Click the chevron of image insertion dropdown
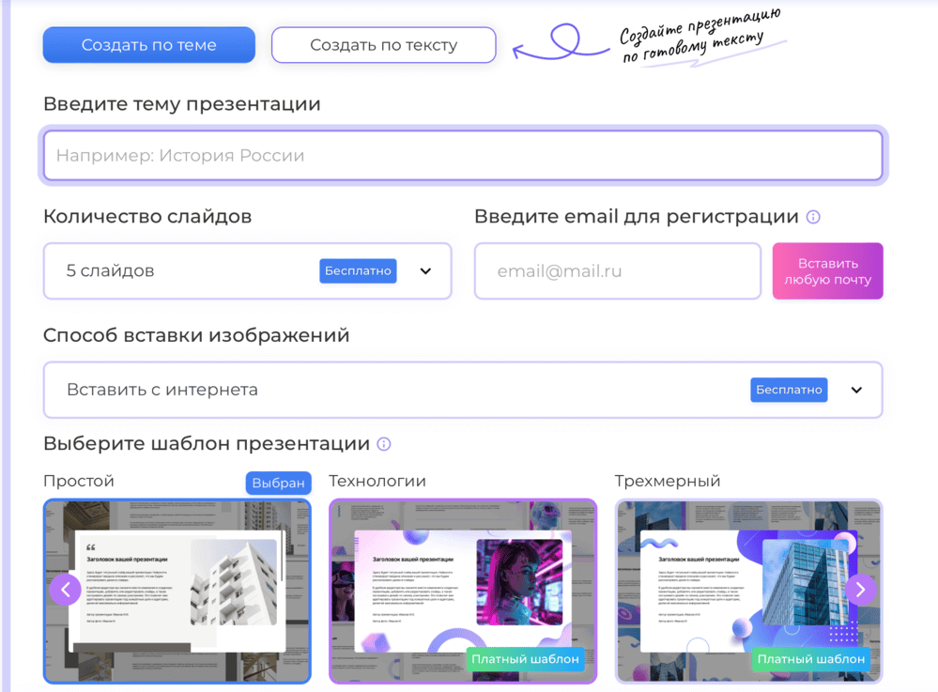The width and height of the screenshot is (938, 692). click(856, 390)
